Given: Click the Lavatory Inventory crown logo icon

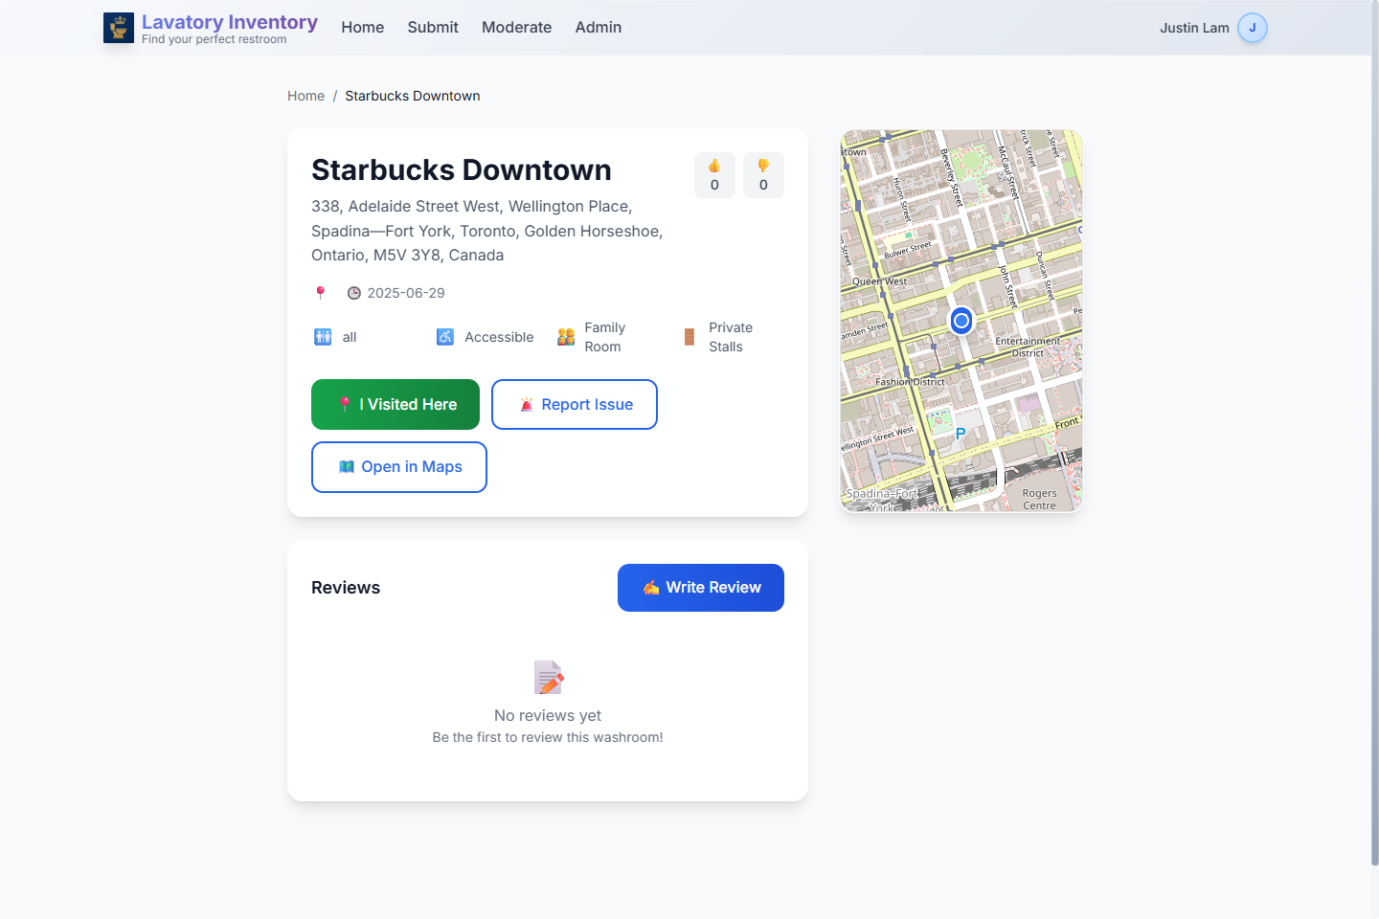Looking at the screenshot, I should coord(119,28).
